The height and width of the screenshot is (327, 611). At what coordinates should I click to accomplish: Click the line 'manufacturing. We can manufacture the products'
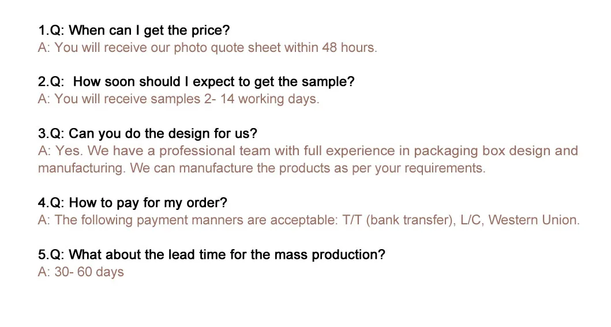click(x=261, y=168)
